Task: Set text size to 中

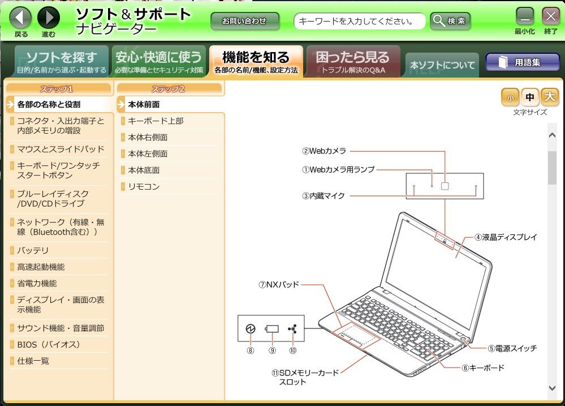Action: click(x=530, y=97)
